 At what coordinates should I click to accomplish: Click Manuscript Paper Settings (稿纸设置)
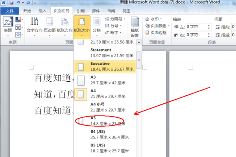pyautogui.click(x=135, y=27)
